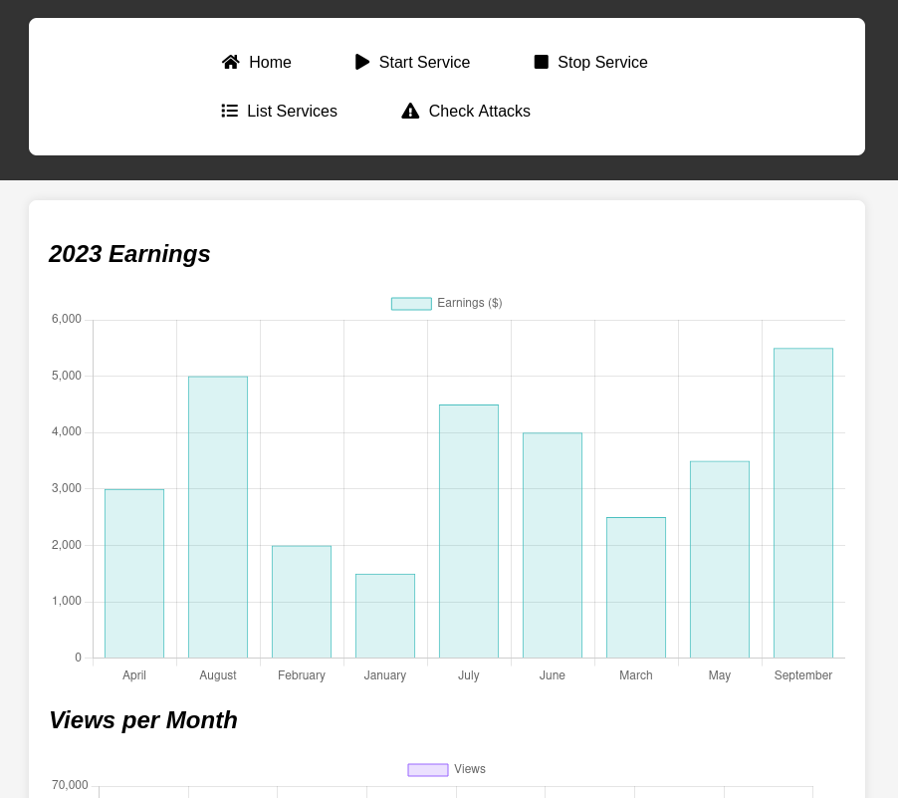The height and width of the screenshot is (798, 898).
Task: Select the January earnings bar
Action: 385,616
